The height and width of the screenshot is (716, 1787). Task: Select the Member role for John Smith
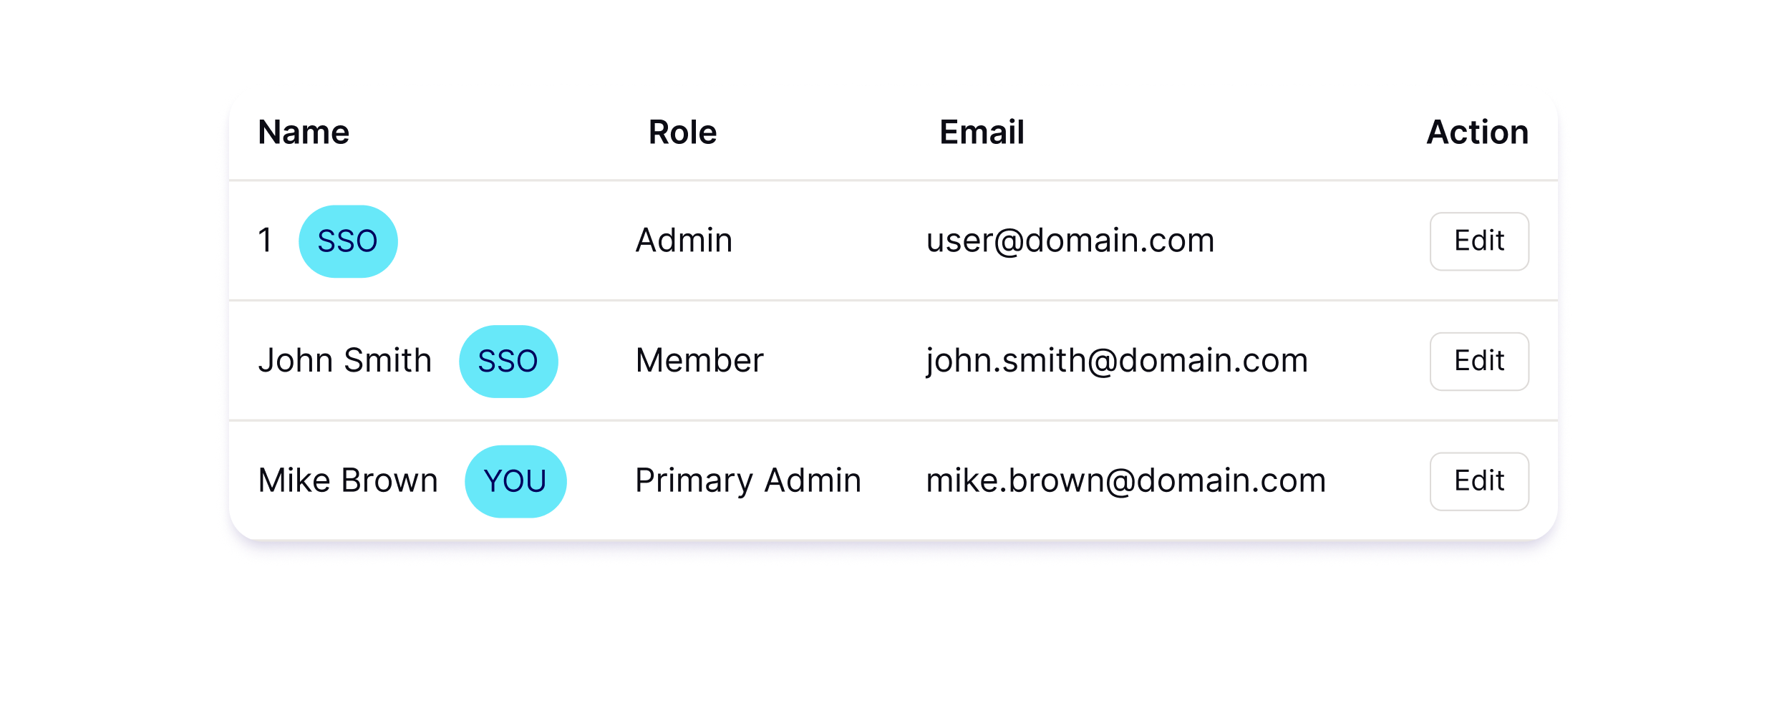tap(699, 361)
